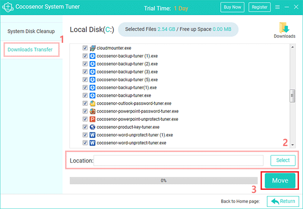Click the product-key-tuner file icon
This screenshot has height=209, width=303.
[92, 127]
